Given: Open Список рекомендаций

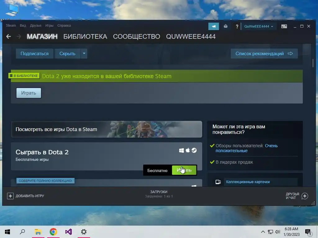Looking at the screenshot, I should [x=264, y=53].
